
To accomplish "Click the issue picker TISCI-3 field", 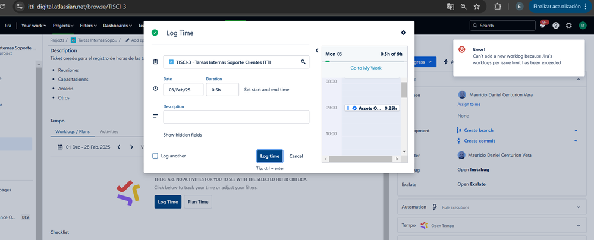I will (x=236, y=62).
